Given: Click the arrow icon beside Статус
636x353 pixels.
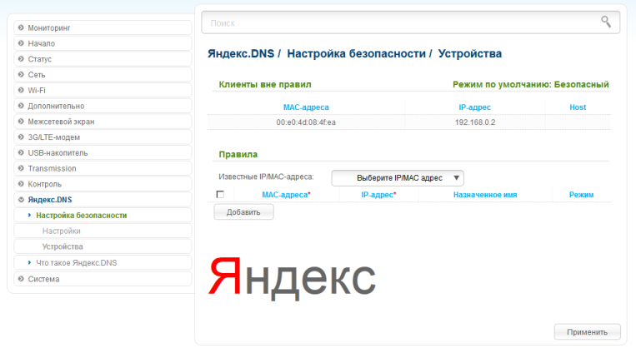Looking at the screenshot, I should (x=21, y=59).
